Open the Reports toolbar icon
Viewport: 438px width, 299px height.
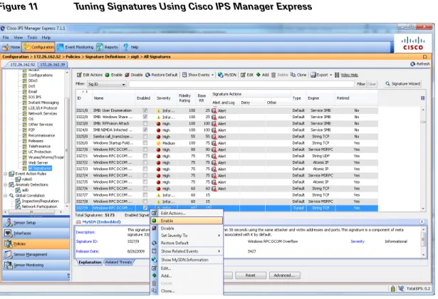pyautogui.click(x=100, y=47)
